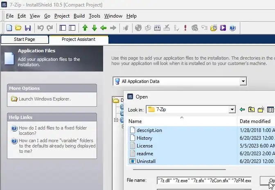The height and width of the screenshot is (190, 275).
Task: Click the indented list toolbar icon
Action: point(204,28)
